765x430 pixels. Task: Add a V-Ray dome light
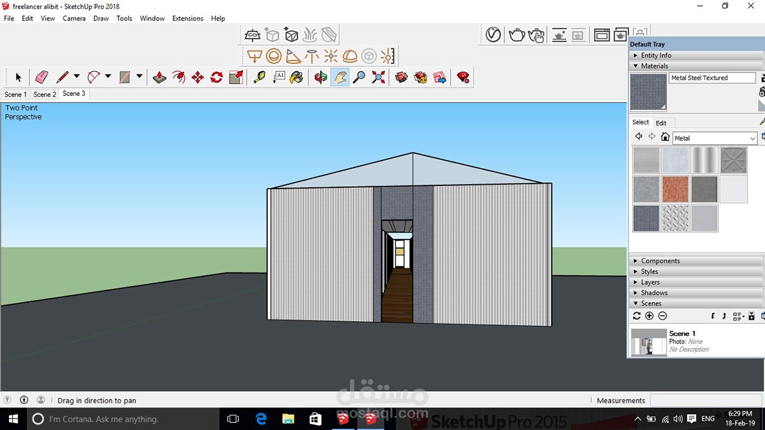[x=349, y=55]
